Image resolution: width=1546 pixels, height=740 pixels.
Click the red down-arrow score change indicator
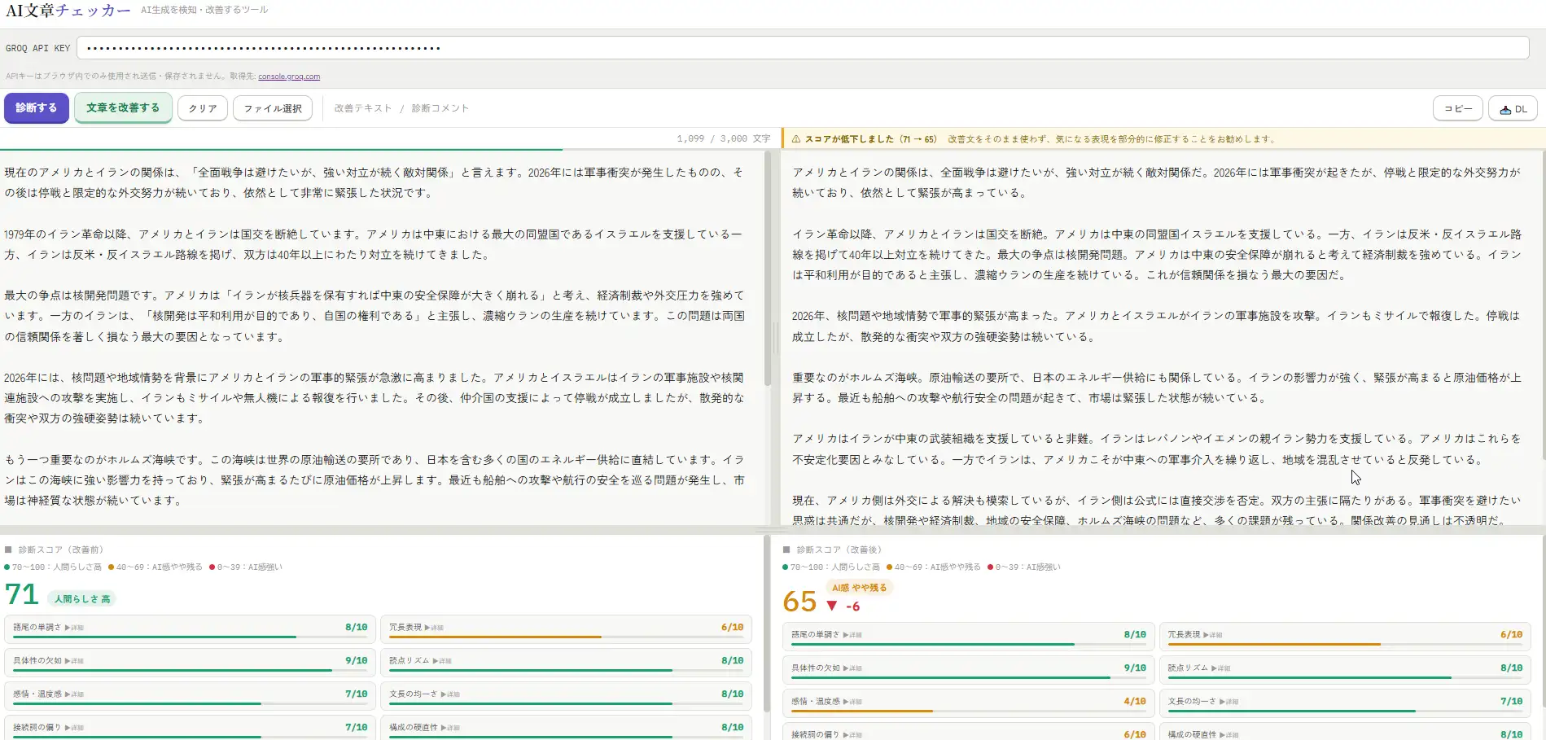(x=831, y=606)
